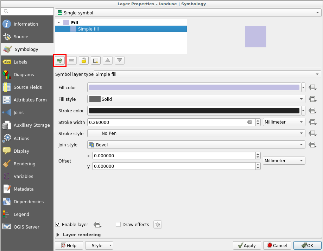Duplicate the current symbol layer

(95, 60)
